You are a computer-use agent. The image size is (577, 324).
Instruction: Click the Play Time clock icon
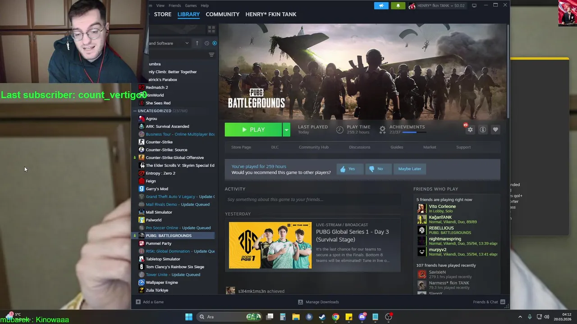point(339,130)
